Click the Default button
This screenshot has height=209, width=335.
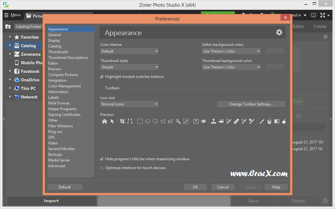[x=65, y=187]
